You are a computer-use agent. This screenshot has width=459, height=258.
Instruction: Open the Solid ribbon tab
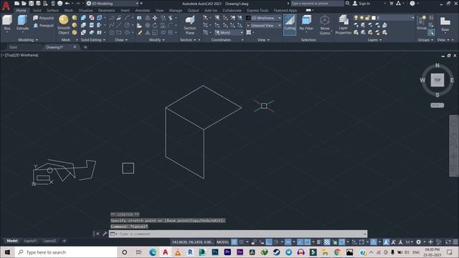coord(37,10)
